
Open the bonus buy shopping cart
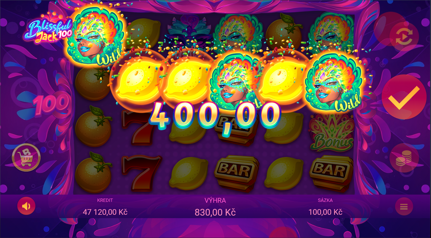click(x=26, y=157)
